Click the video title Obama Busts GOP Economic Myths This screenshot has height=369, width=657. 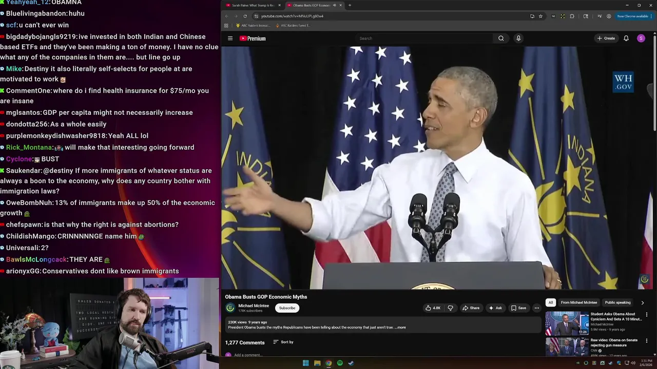[x=266, y=297]
